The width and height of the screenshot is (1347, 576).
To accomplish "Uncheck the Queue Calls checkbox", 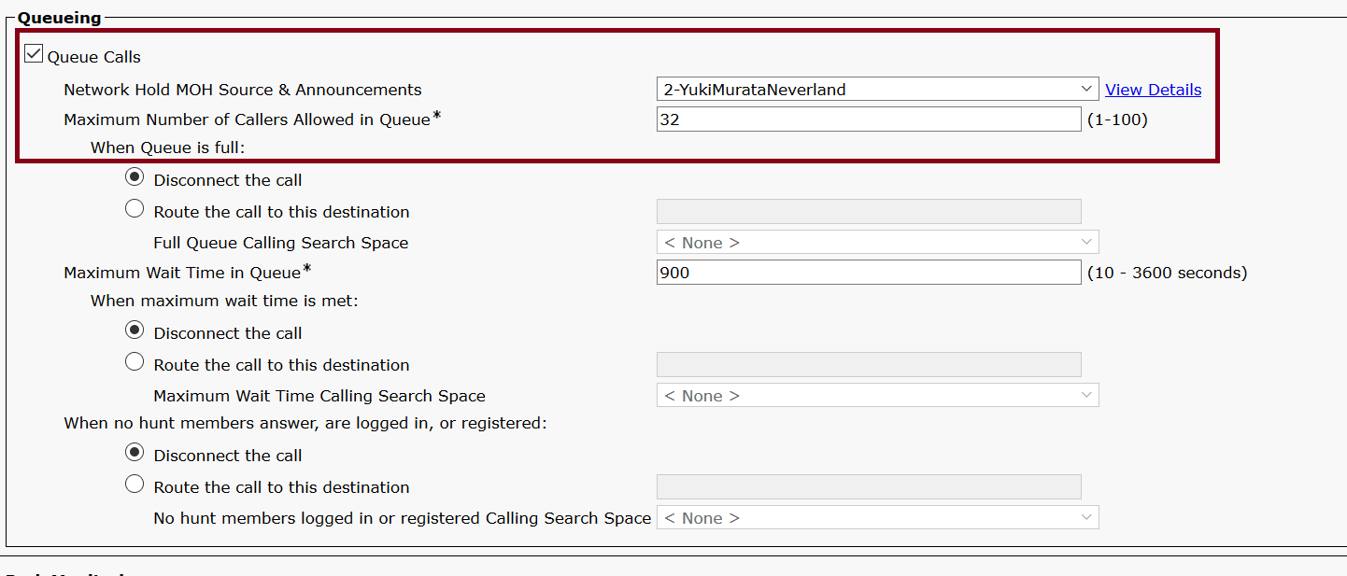I will (34, 52).
